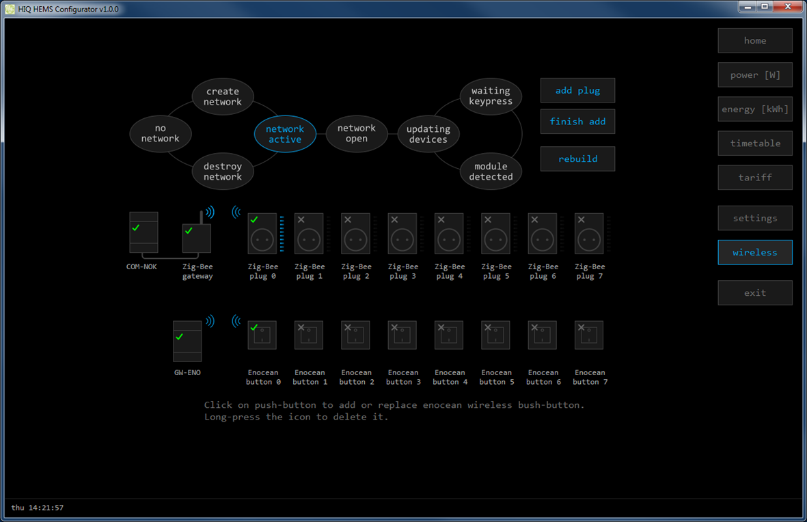Click the 'destroy network' state node
This screenshot has height=522, width=807.
223,171
